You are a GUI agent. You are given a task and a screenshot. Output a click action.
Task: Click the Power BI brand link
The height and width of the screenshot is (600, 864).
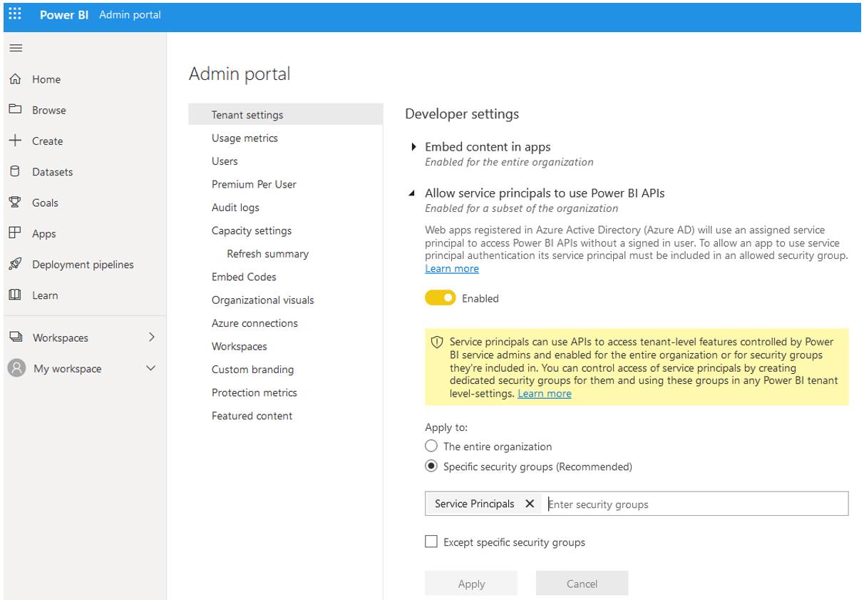point(64,14)
